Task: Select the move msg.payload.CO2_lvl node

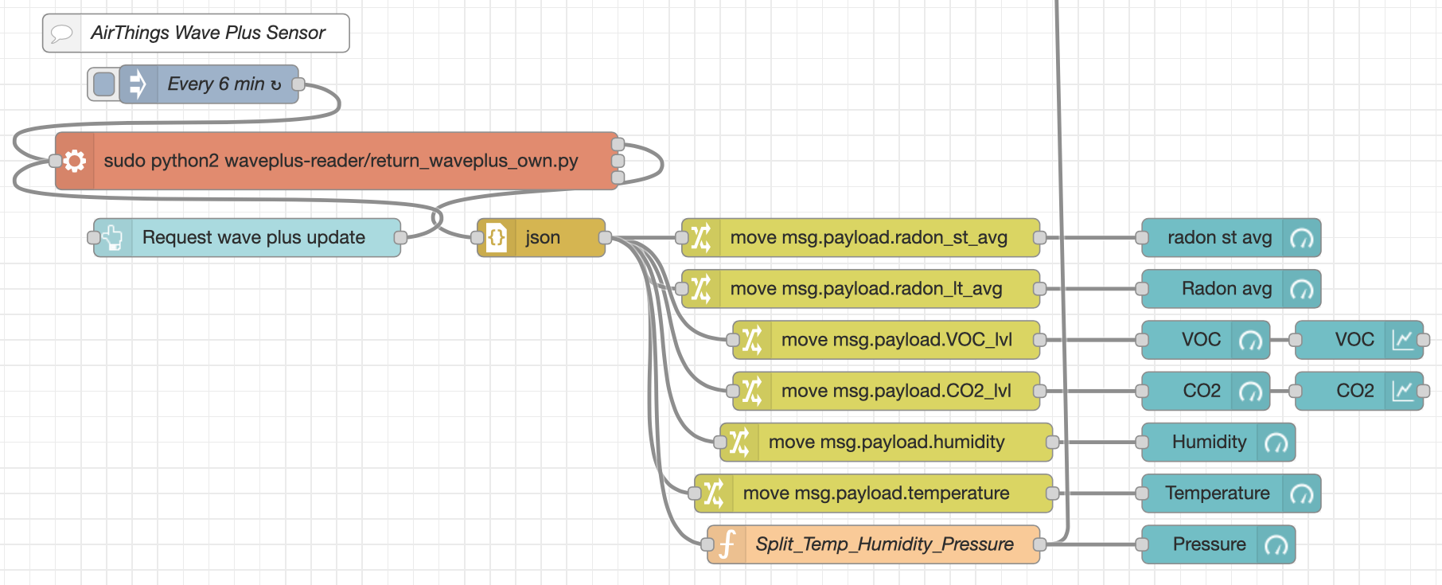Action: point(887,391)
